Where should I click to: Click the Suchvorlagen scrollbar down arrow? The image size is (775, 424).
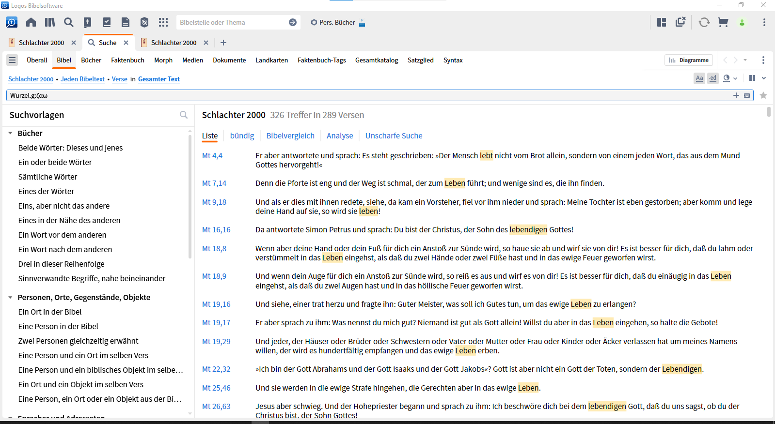190,414
